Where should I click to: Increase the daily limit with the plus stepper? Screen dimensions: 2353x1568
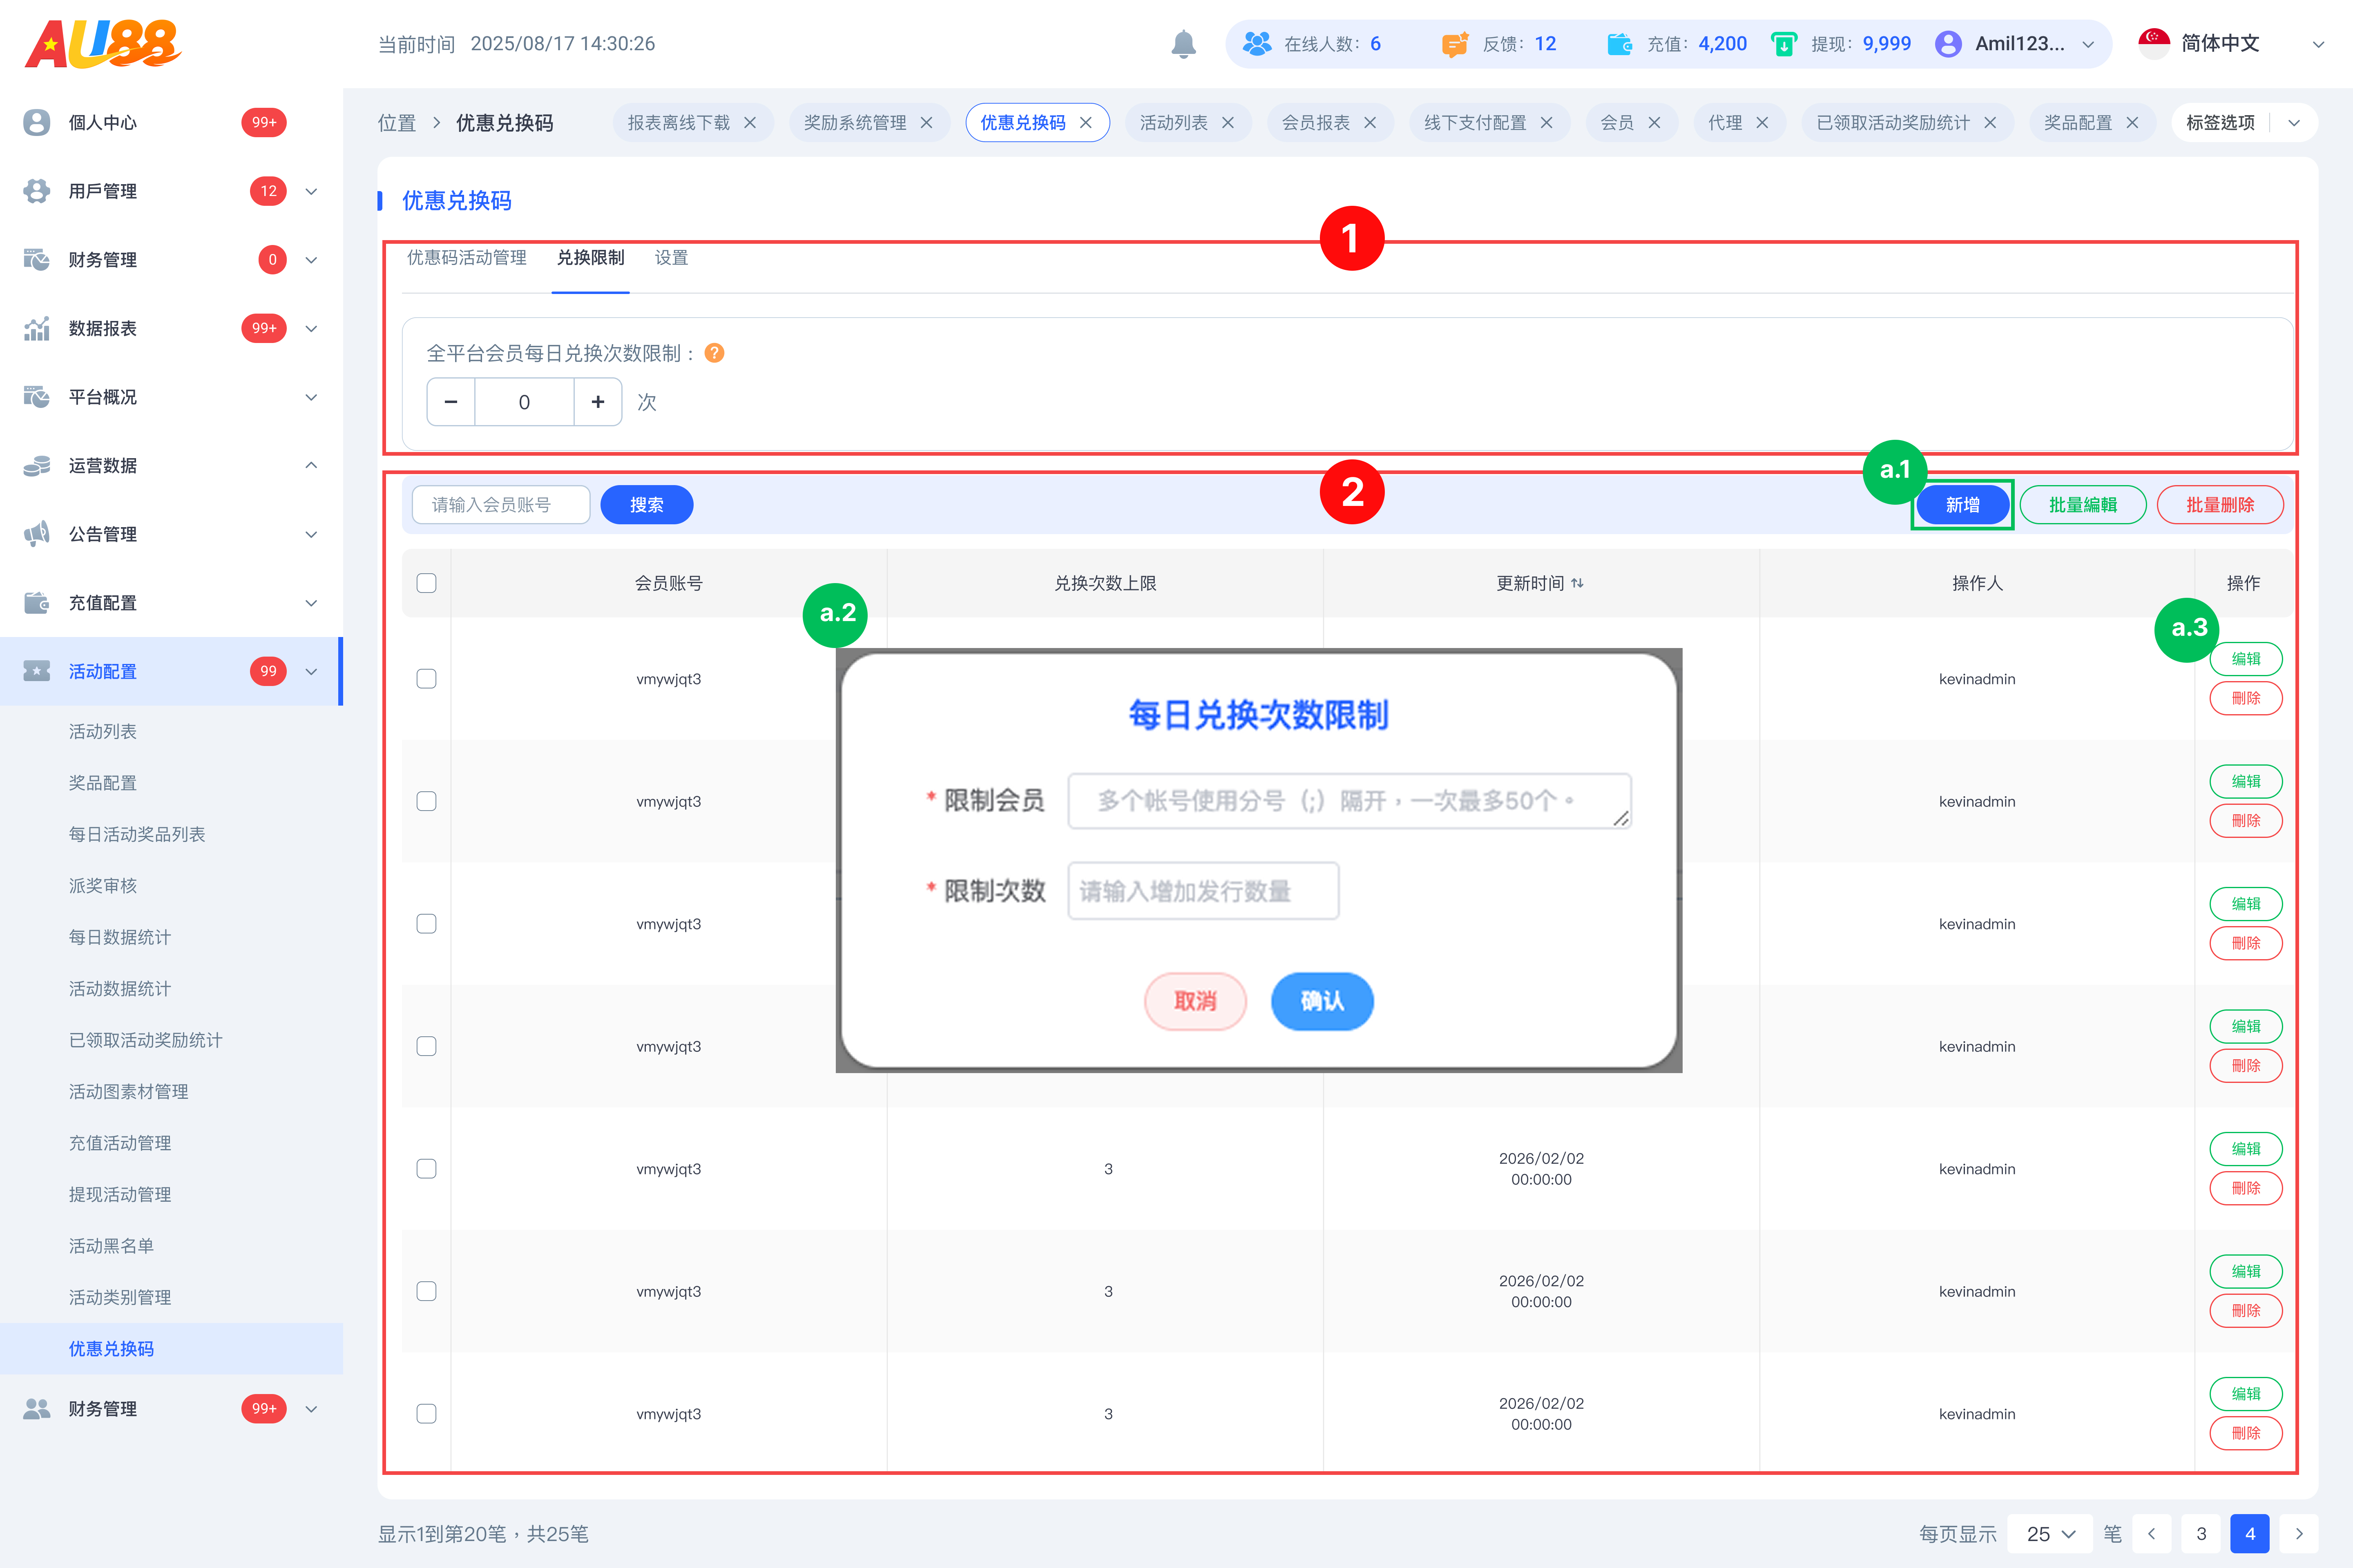click(x=597, y=402)
